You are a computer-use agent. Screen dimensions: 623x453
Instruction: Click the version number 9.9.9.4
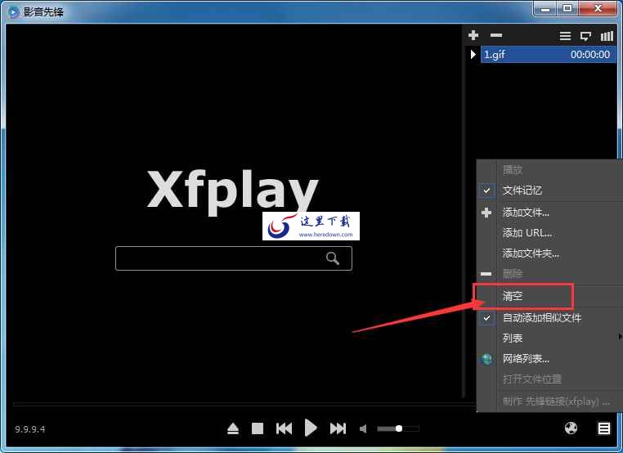pyautogui.click(x=30, y=429)
